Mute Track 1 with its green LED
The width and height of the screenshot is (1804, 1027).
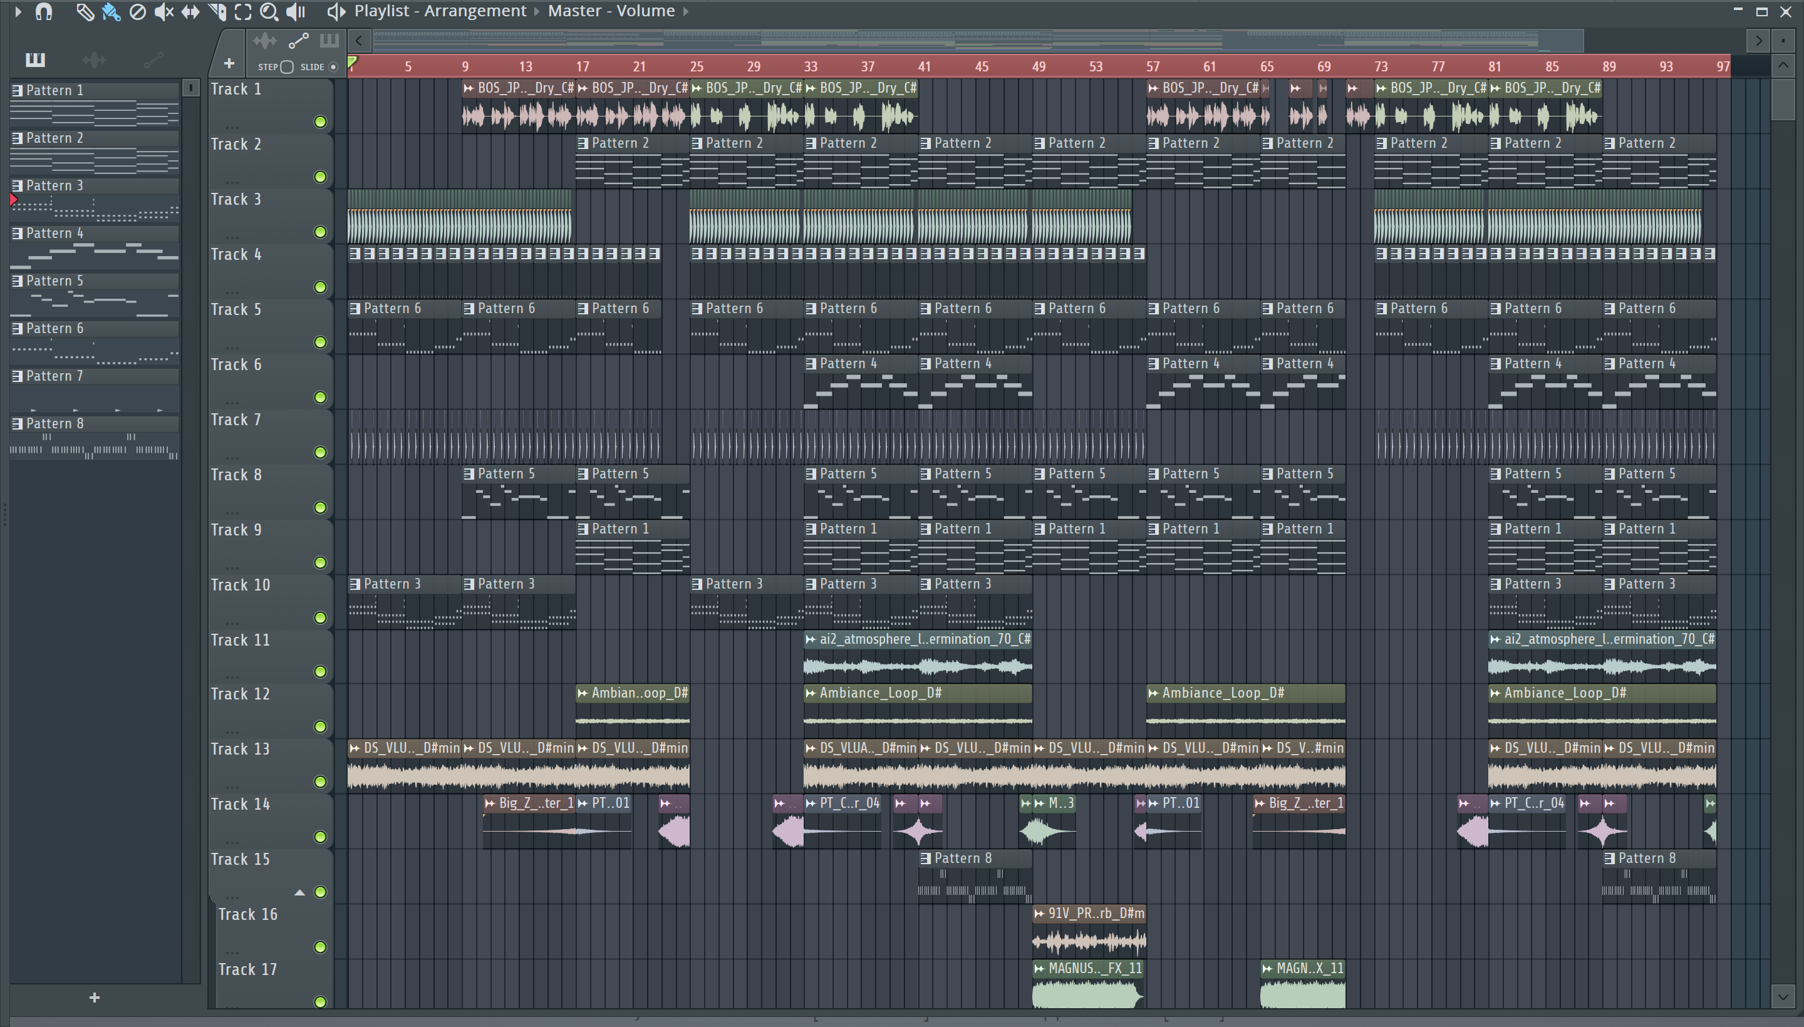[x=320, y=122]
